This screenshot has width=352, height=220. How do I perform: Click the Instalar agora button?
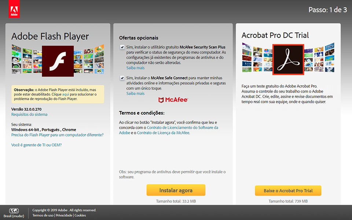coord(176,190)
